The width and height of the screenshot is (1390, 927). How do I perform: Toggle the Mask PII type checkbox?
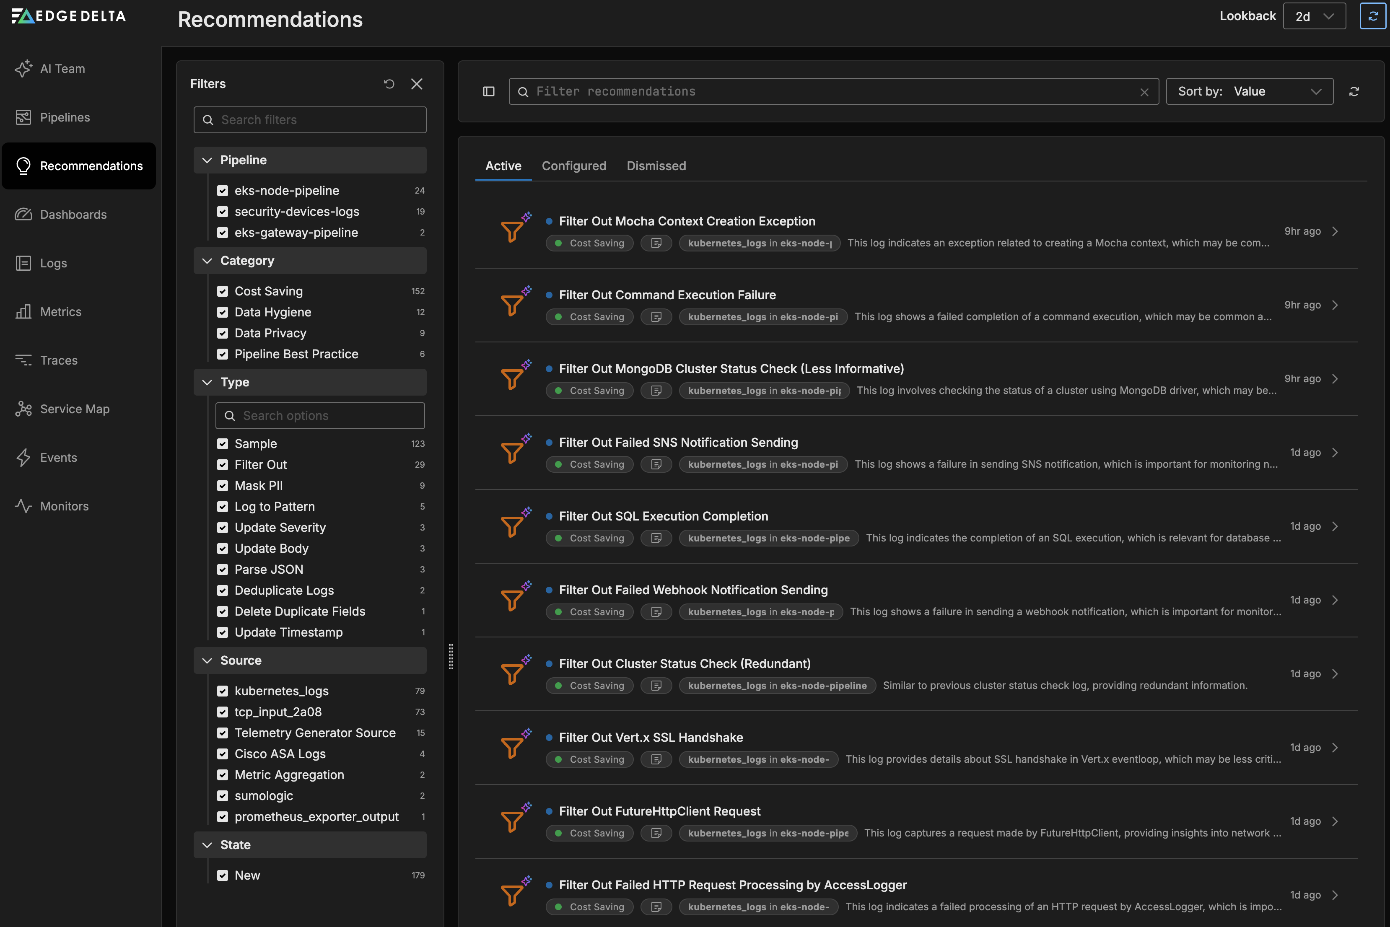tap(222, 485)
